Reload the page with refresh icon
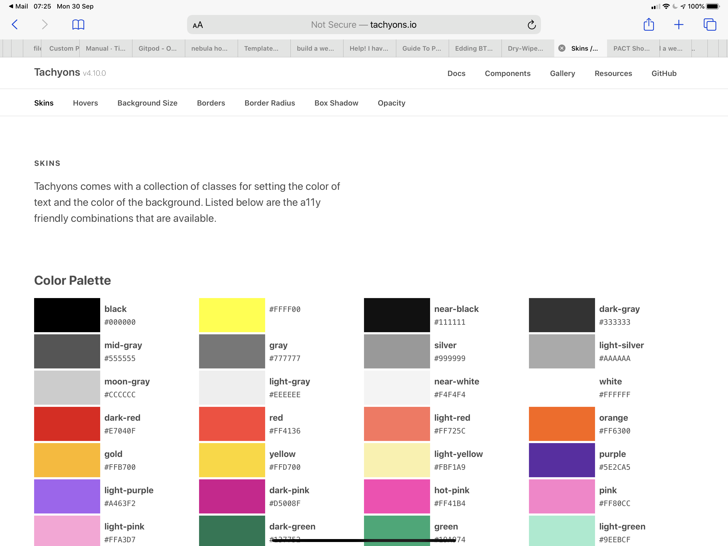This screenshot has width=728, height=546. click(532, 25)
